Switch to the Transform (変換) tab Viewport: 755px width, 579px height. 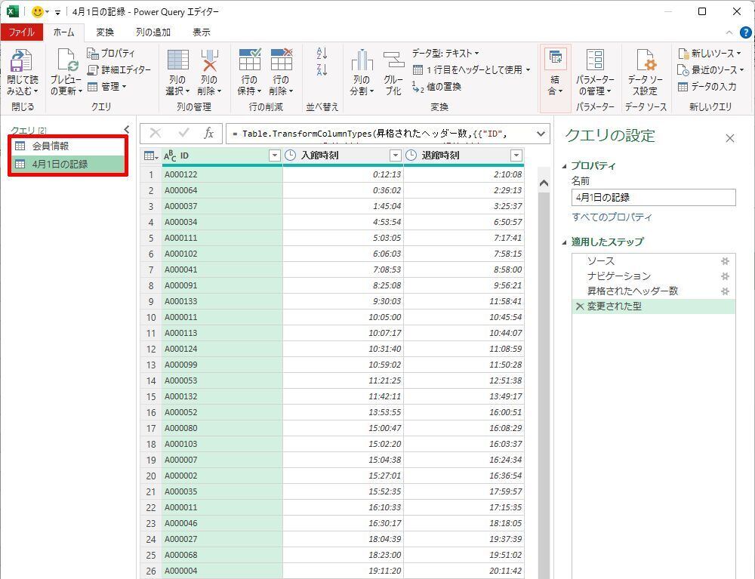105,32
